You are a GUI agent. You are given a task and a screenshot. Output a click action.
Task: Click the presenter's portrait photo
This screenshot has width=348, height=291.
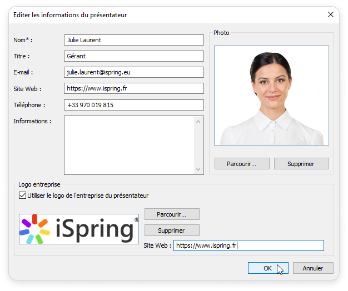pos(271,96)
